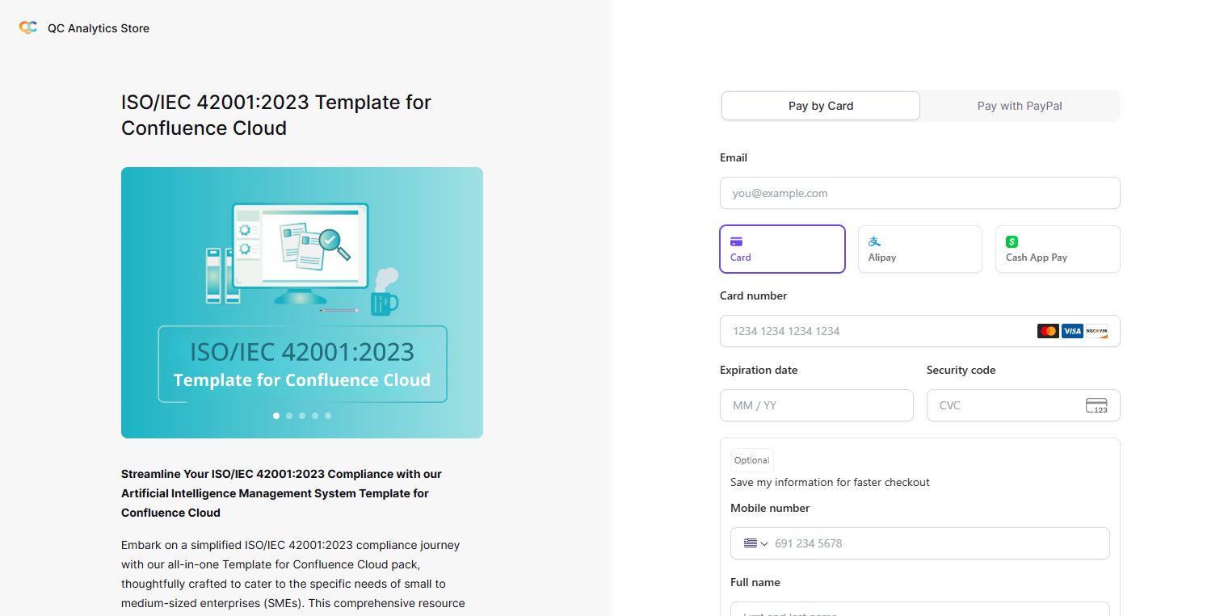The height and width of the screenshot is (616, 1224).
Task: Click "Save my information for faster checkout" text
Action: pos(830,482)
